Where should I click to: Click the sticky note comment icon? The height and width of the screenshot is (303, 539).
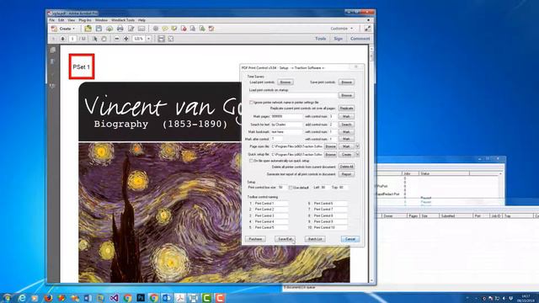point(165,29)
